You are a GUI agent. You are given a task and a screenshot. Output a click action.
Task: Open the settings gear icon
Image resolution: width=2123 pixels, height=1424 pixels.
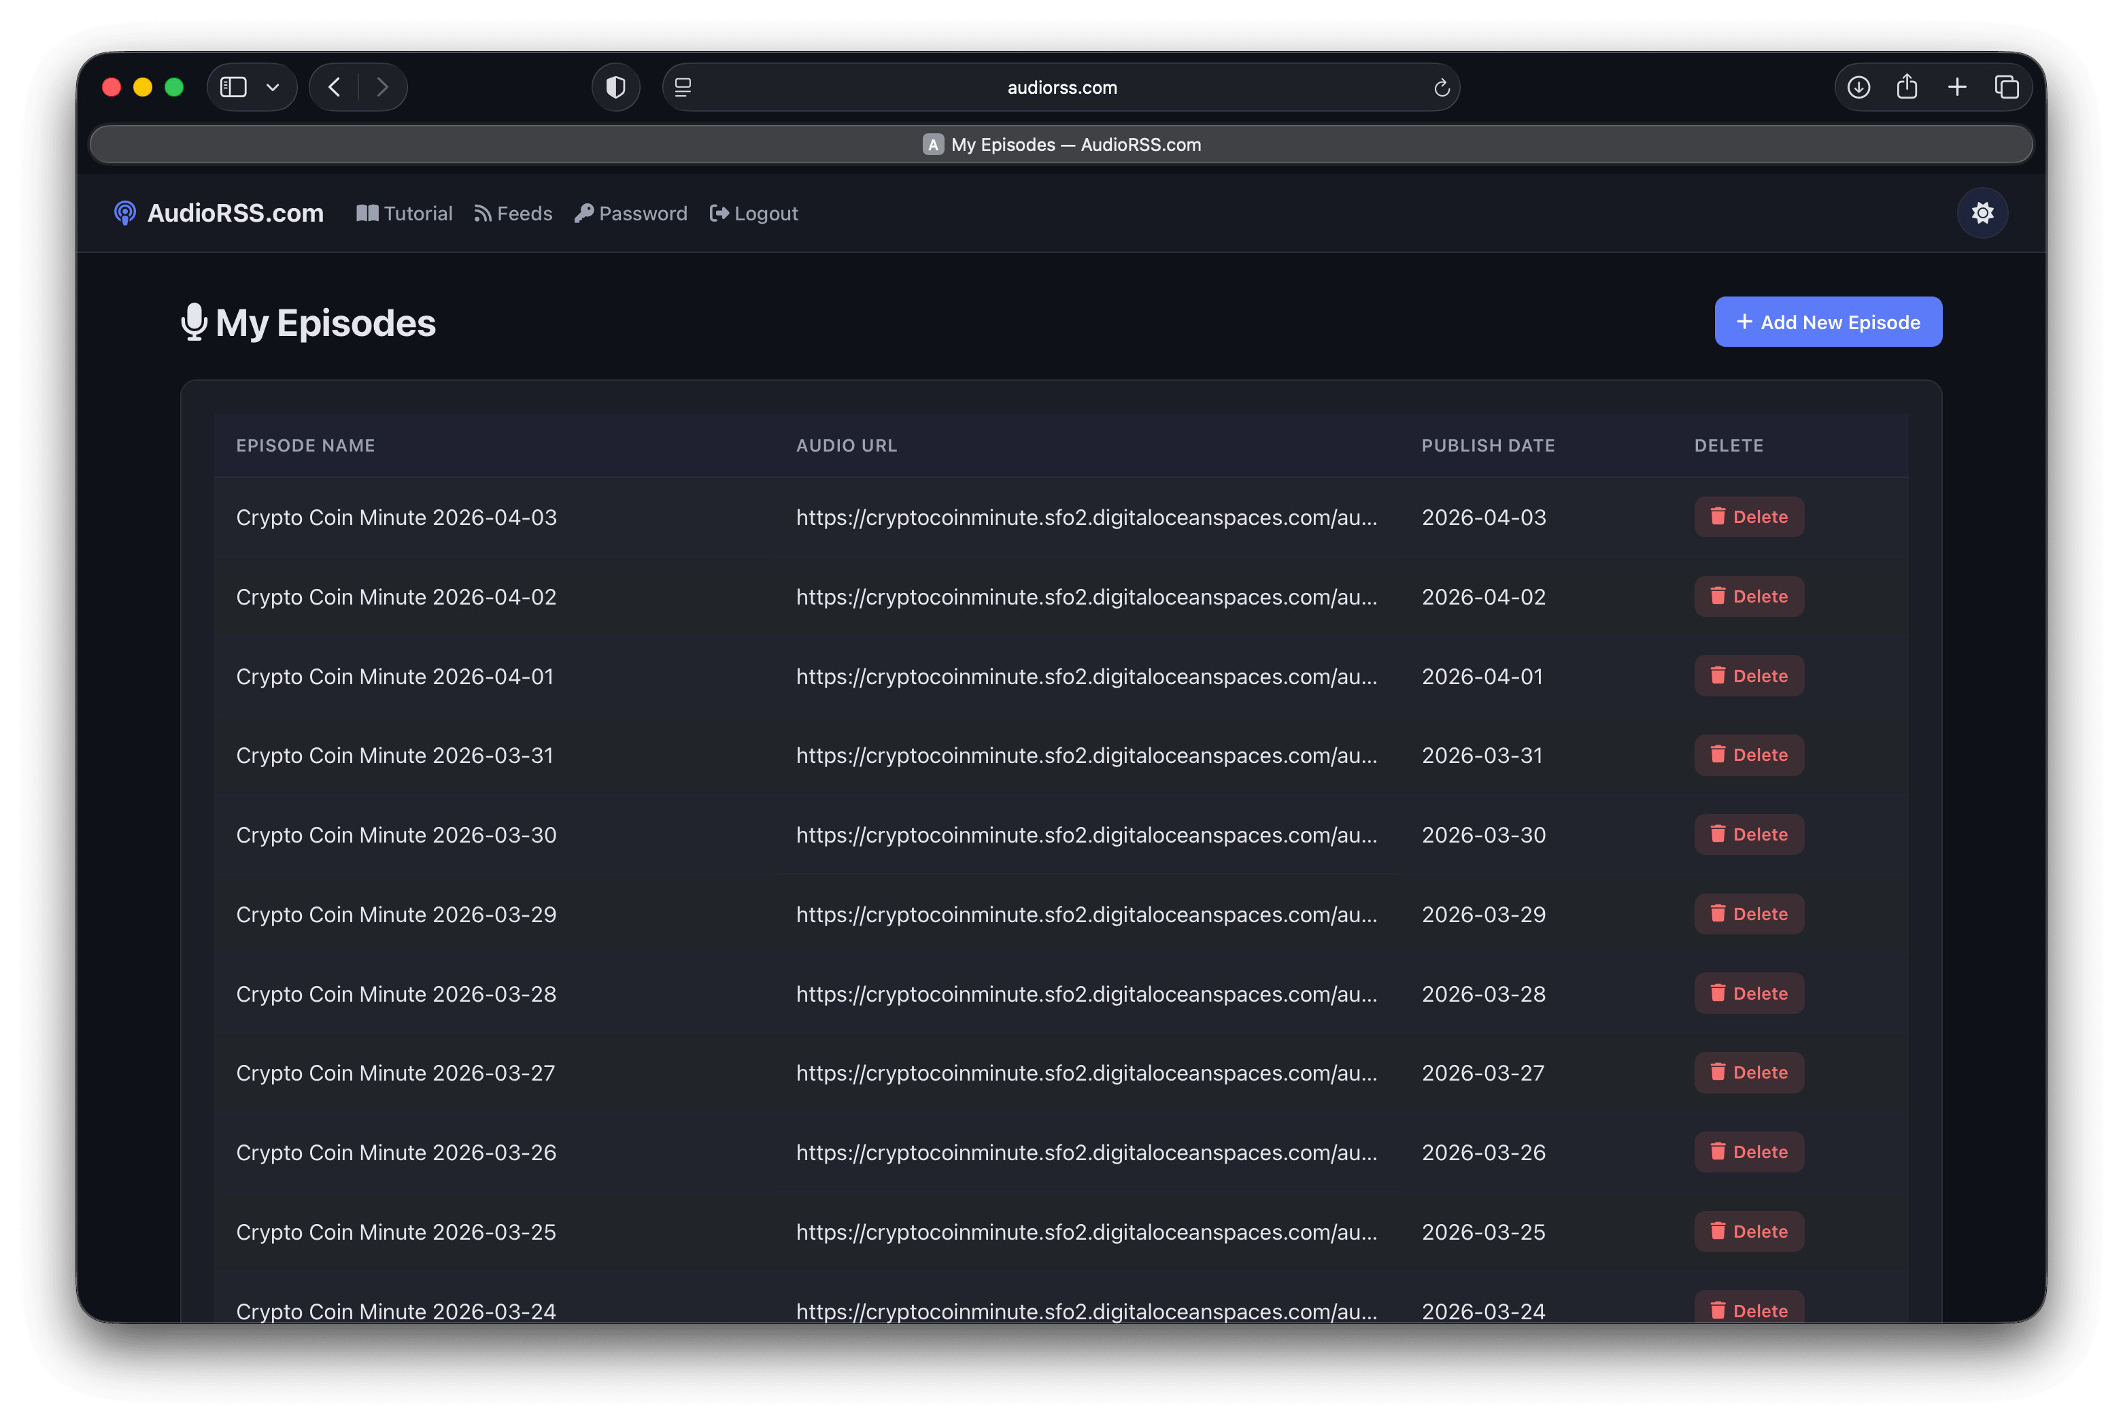point(1982,212)
